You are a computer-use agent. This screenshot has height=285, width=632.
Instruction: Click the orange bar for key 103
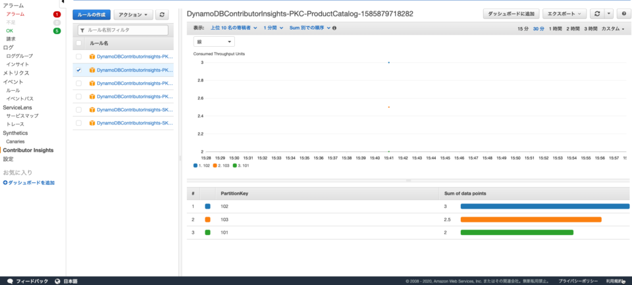(531, 220)
